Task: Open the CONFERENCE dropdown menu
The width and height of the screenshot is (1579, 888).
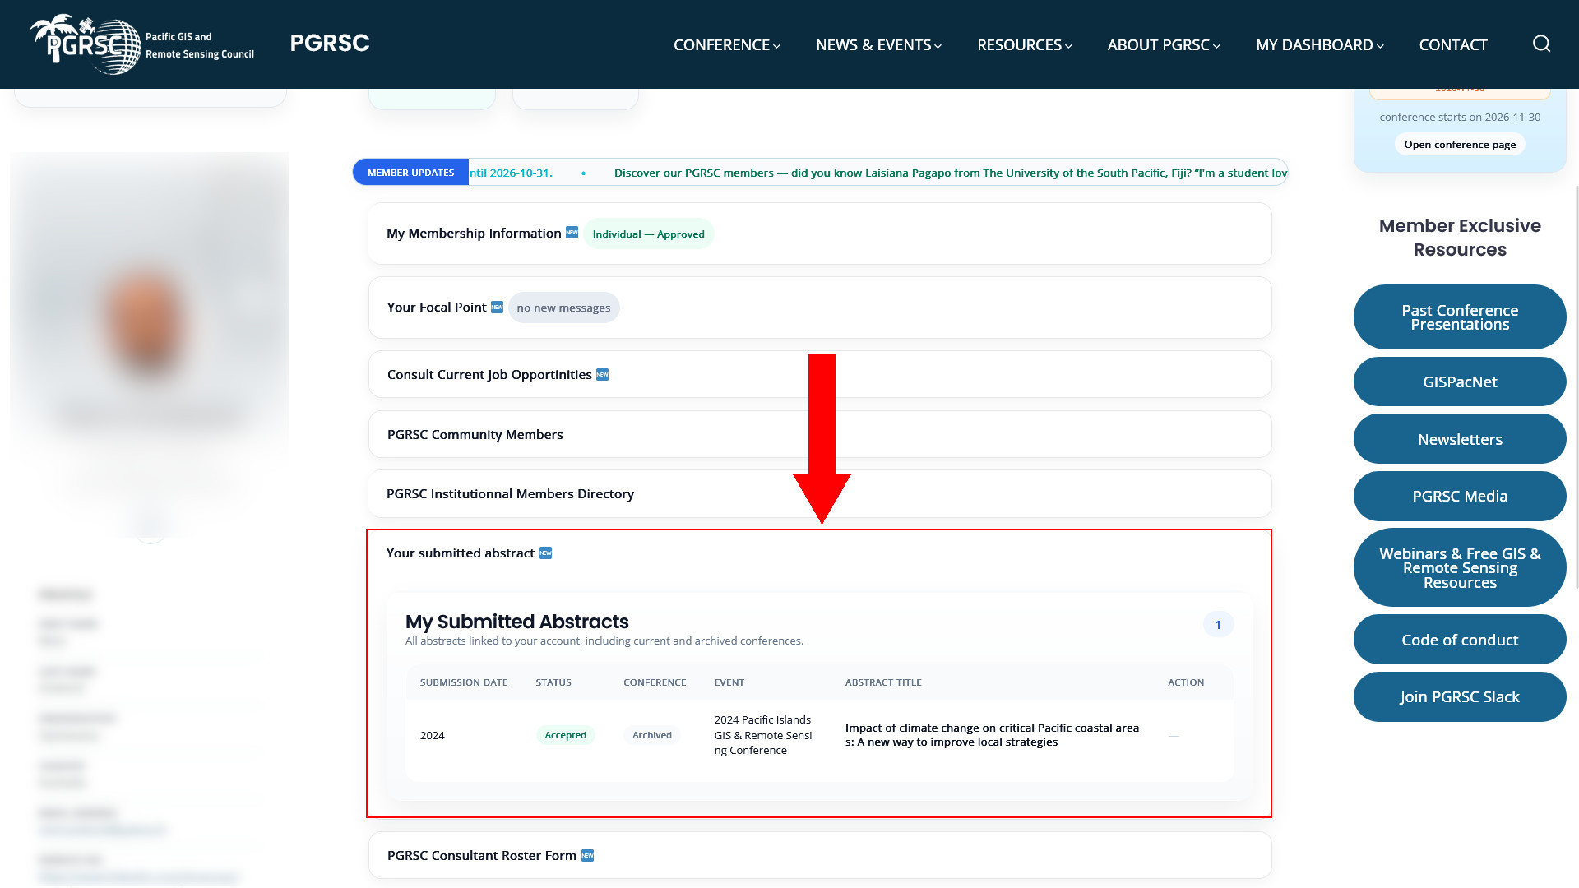Action: pos(726,44)
